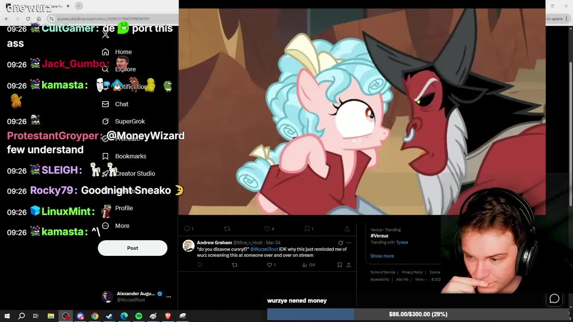Image resolution: width=573 pixels, height=322 pixels.
Task: Open Explore in the X sidebar
Action: (119, 69)
